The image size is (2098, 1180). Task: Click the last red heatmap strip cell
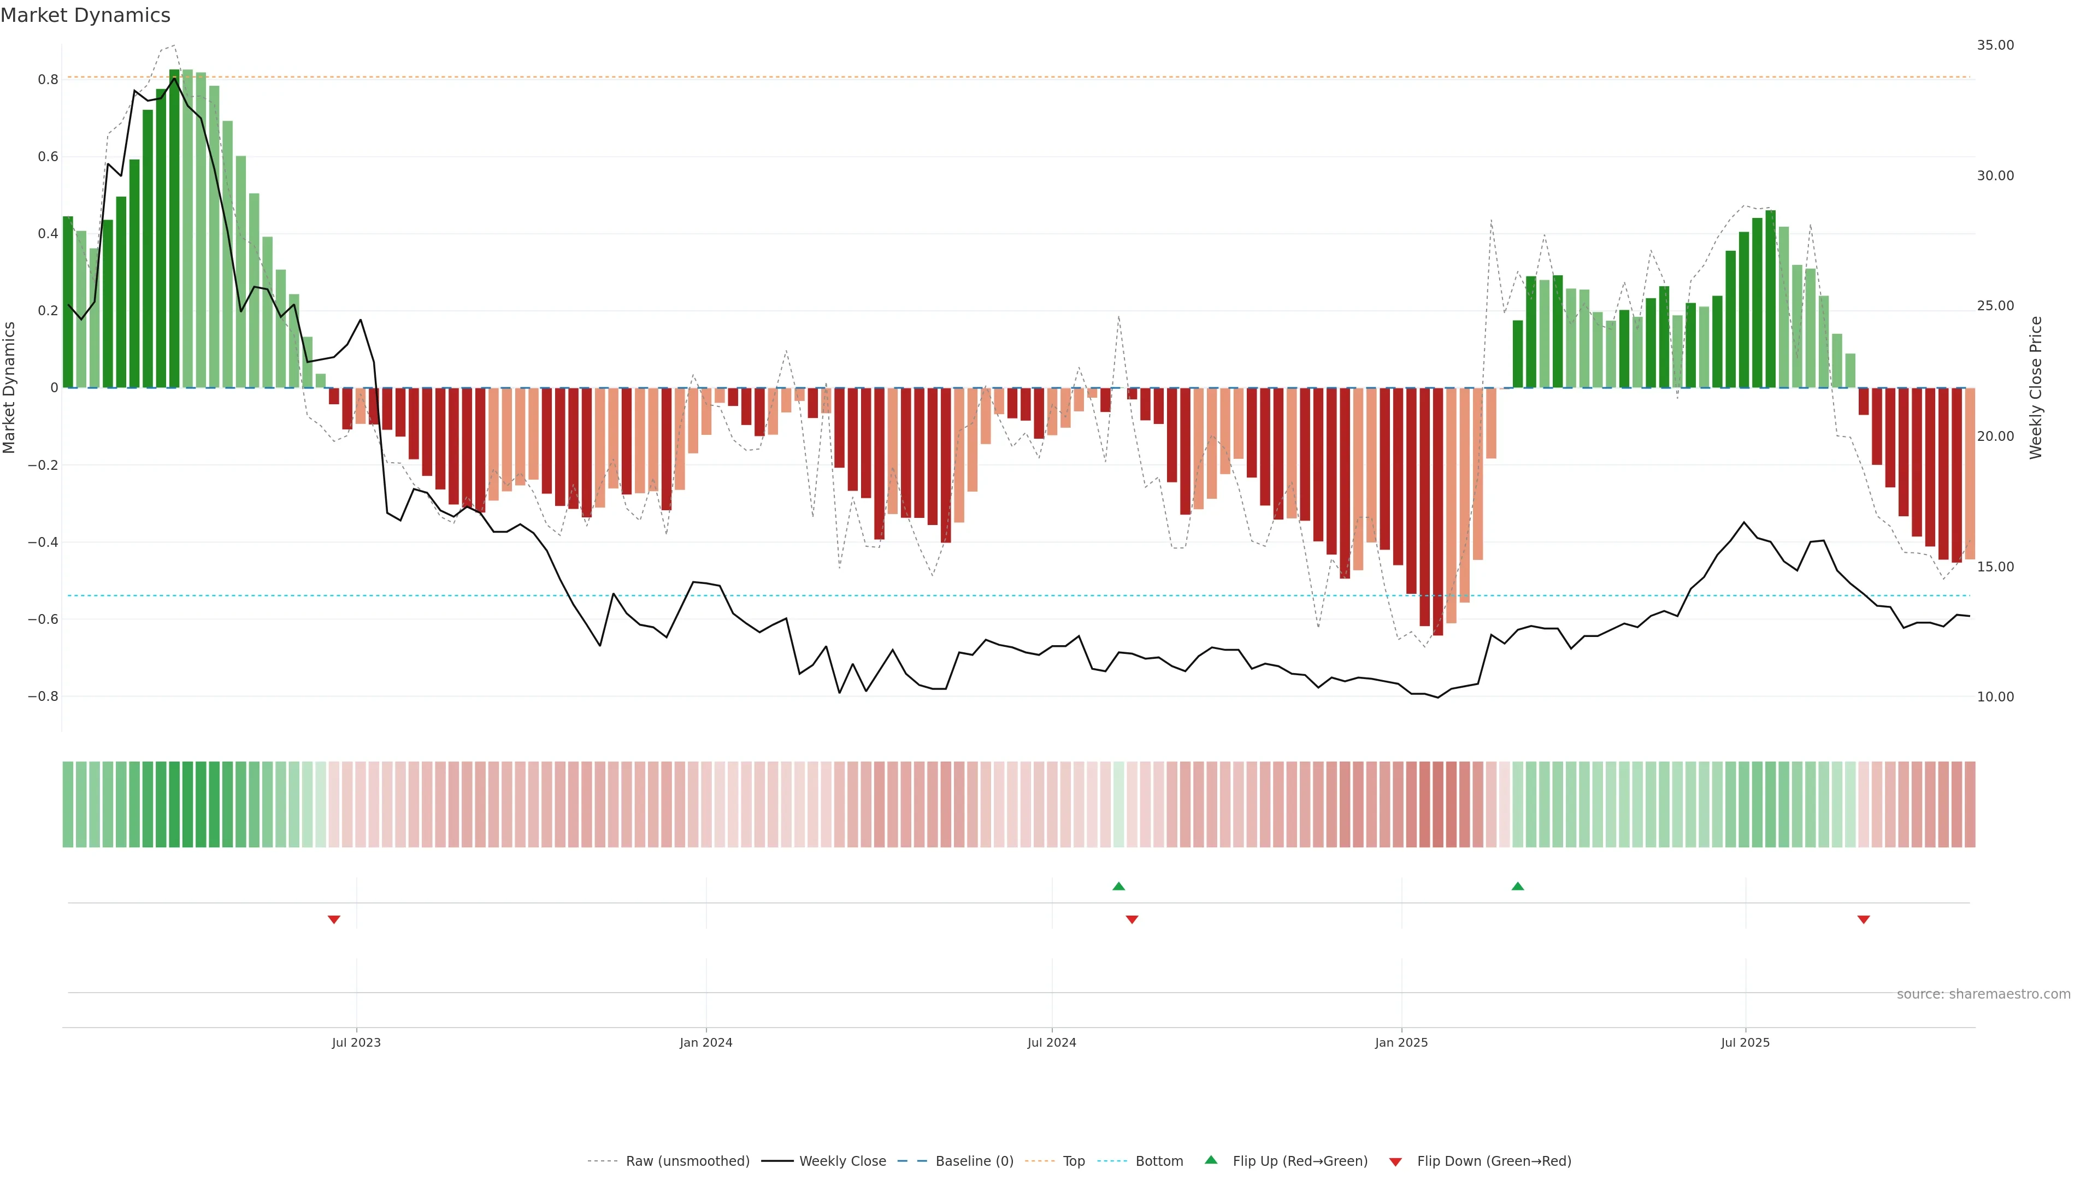(x=1969, y=805)
